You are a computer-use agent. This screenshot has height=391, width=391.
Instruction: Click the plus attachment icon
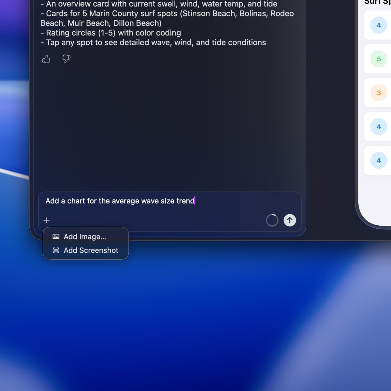click(x=46, y=220)
